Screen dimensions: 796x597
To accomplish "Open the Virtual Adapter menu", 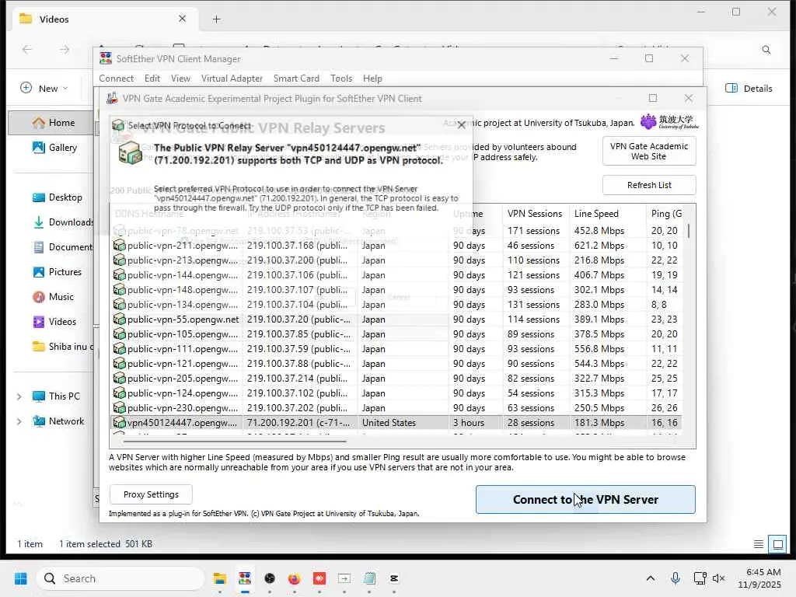I will coord(232,79).
